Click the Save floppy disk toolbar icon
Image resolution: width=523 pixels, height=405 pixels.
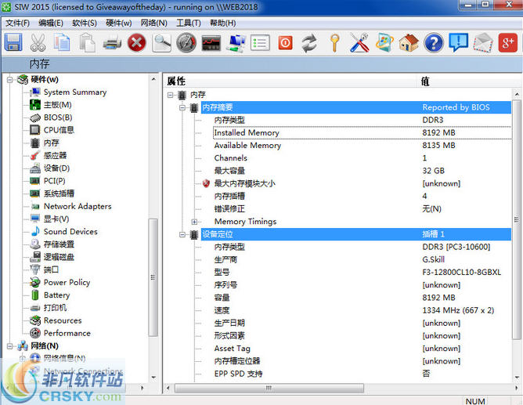point(13,43)
